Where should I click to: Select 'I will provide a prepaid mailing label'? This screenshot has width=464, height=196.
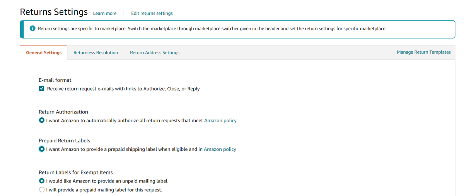pyautogui.click(x=42, y=190)
